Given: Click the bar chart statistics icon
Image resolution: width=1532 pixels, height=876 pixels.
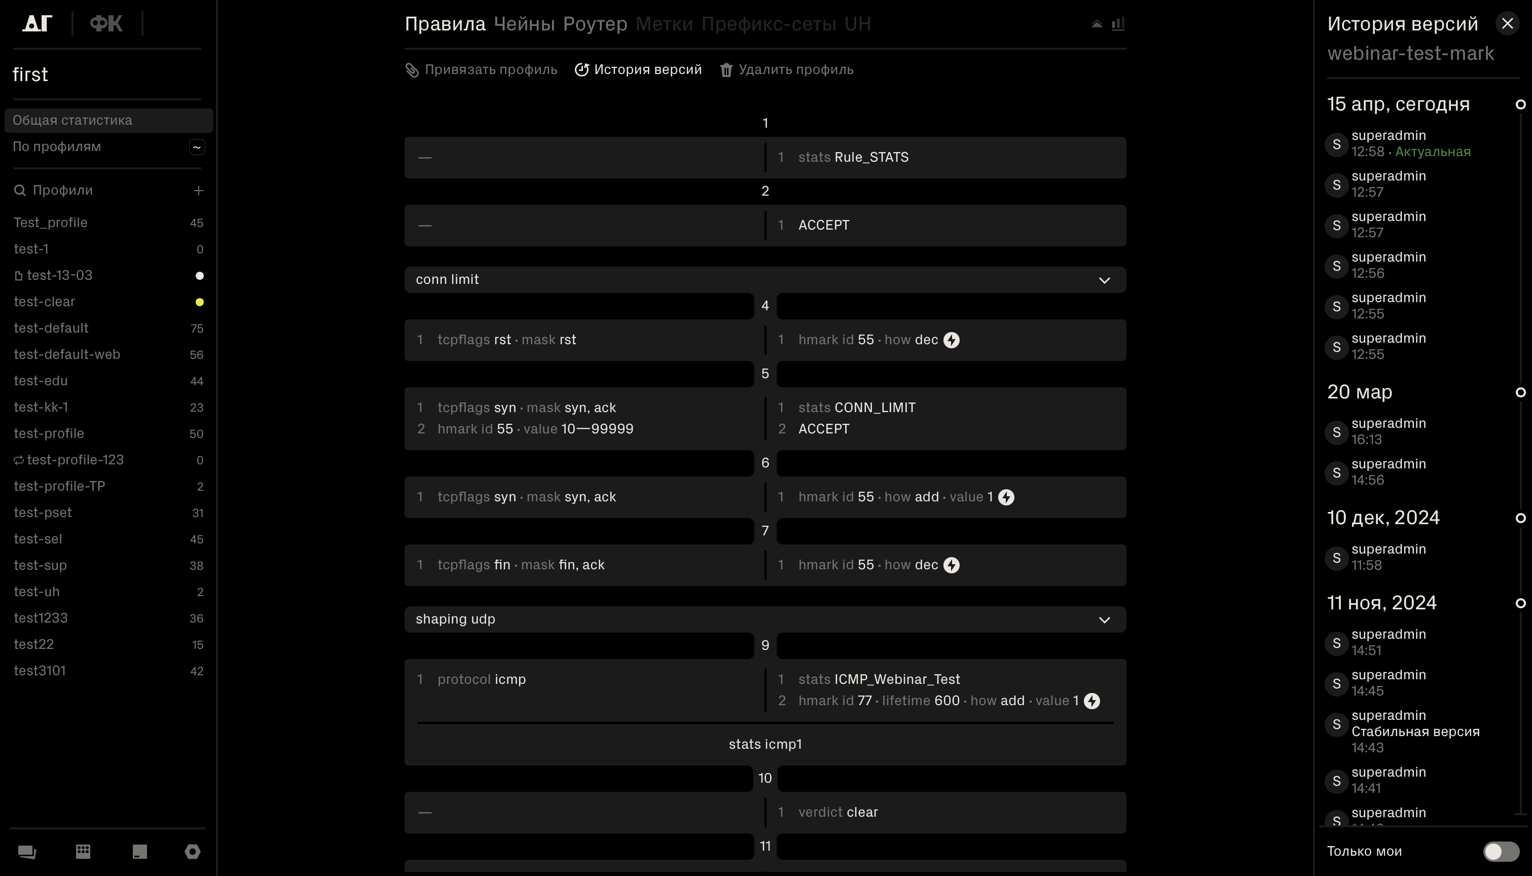Looking at the screenshot, I should [1118, 24].
